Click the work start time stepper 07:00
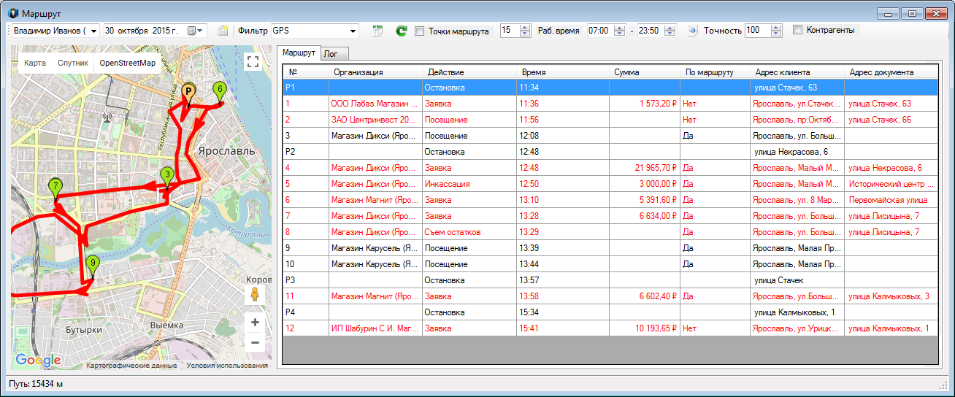 click(x=620, y=31)
